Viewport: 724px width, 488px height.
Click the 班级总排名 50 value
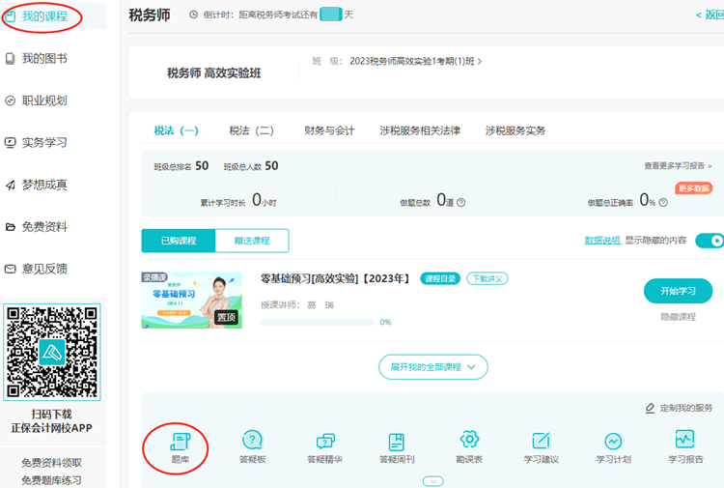[x=202, y=165]
